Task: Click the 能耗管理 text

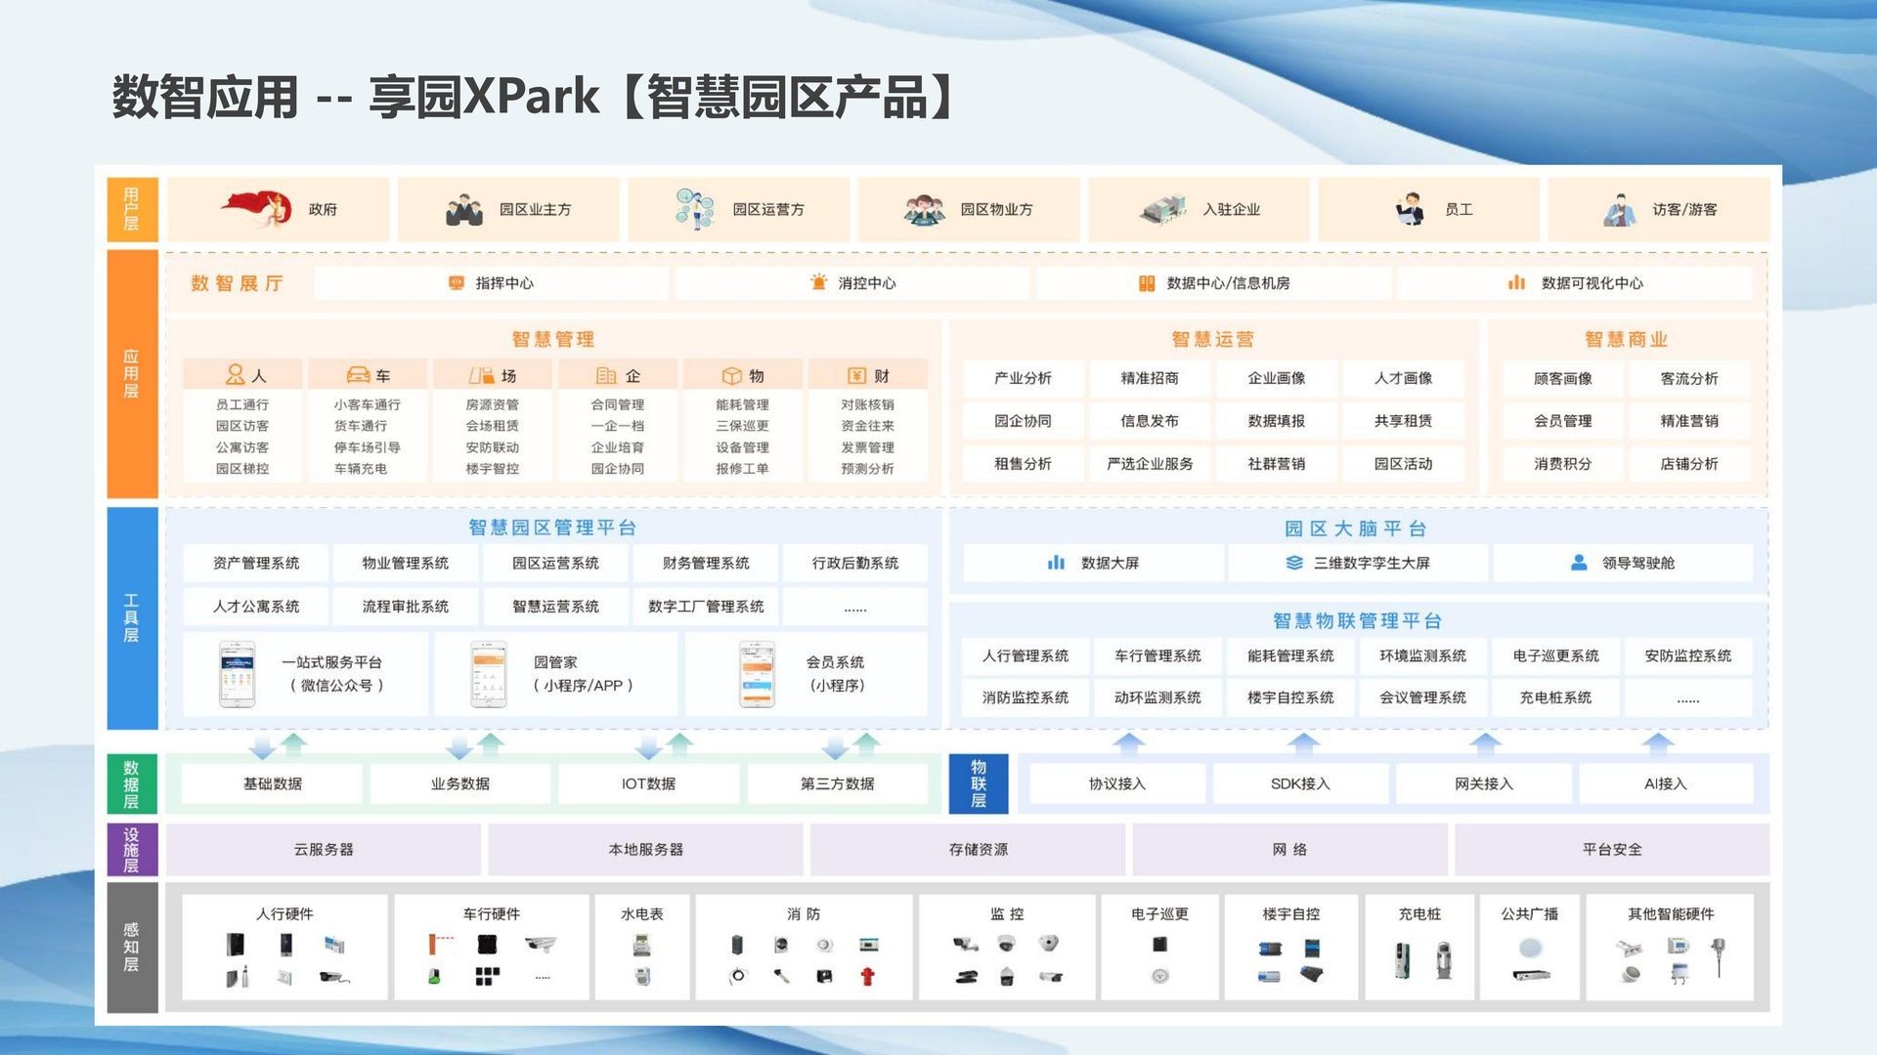Action: (743, 404)
